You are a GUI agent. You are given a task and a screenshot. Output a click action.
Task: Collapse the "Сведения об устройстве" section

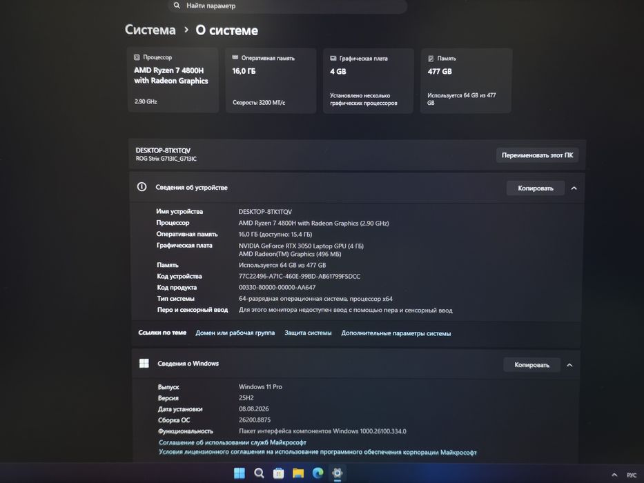click(x=574, y=188)
